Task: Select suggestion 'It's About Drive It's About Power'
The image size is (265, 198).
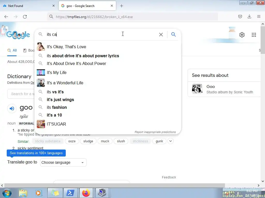Action: point(108,63)
